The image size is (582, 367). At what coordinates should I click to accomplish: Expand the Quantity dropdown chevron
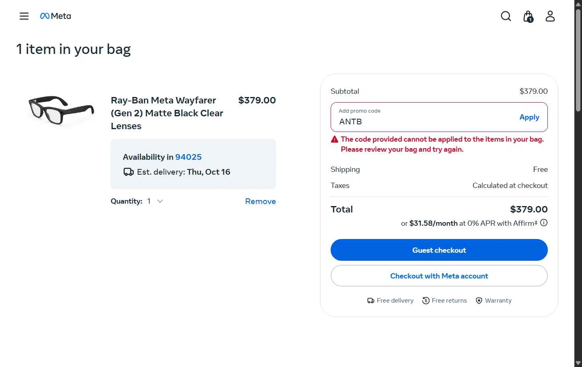tap(160, 201)
